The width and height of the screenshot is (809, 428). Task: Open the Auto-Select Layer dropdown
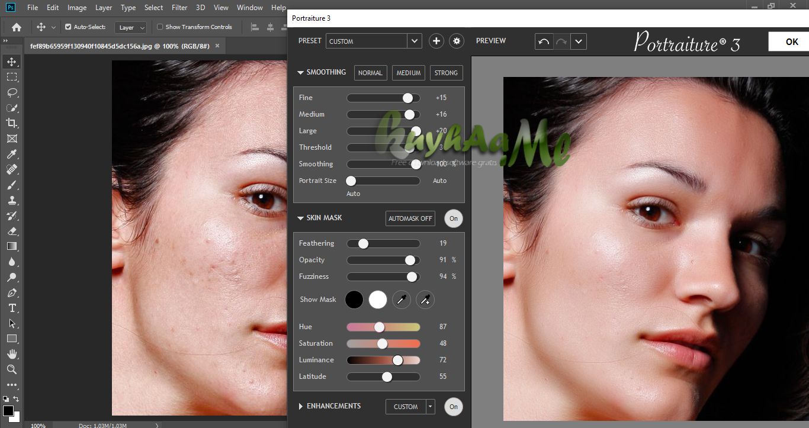pyautogui.click(x=131, y=27)
